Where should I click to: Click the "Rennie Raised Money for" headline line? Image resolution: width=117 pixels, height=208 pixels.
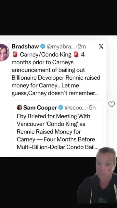pos(49,132)
